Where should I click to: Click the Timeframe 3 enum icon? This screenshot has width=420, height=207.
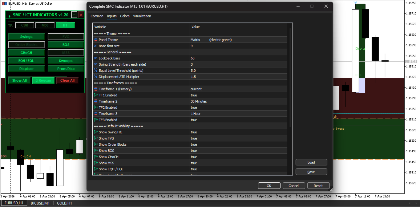(x=95, y=114)
